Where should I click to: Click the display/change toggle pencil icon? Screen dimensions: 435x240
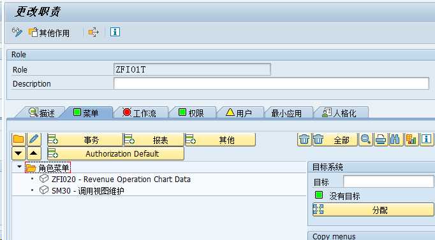pos(17,32)
